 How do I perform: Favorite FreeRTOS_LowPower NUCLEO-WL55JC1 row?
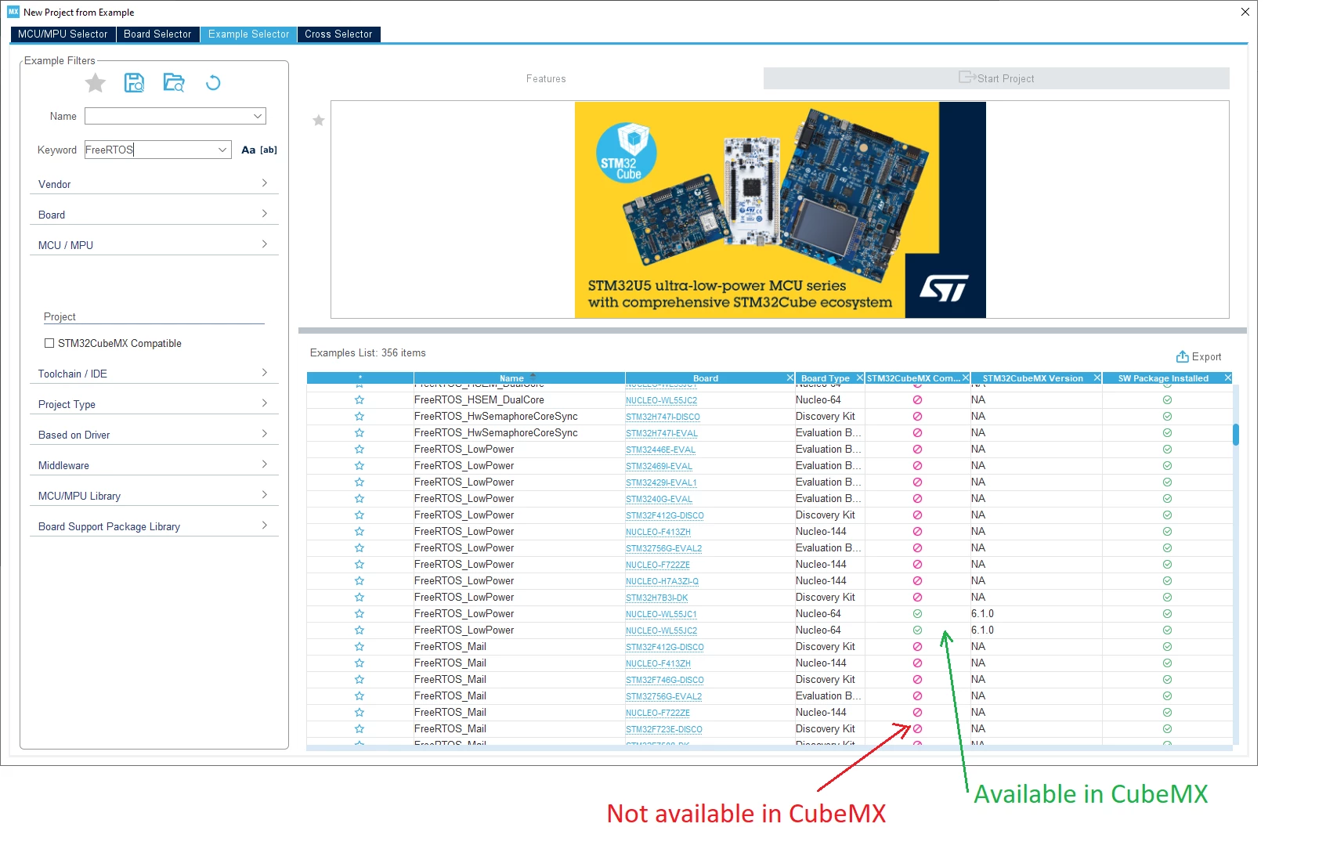point(360,613)
